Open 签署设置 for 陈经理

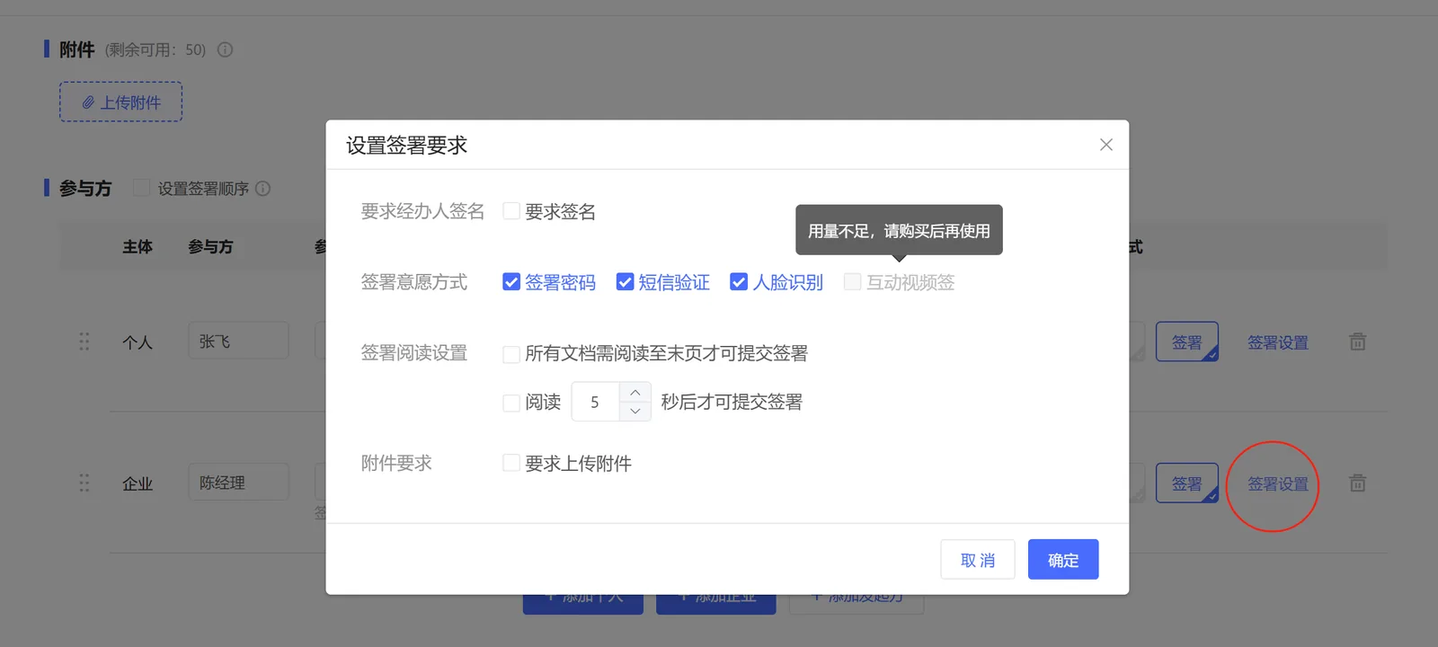(1277, 484)
